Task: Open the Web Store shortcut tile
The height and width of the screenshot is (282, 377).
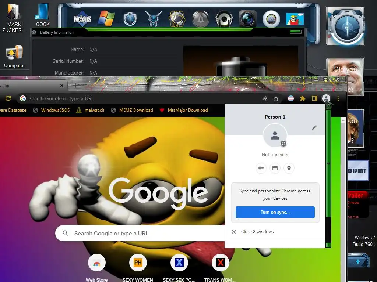Action: coord(97,268)
